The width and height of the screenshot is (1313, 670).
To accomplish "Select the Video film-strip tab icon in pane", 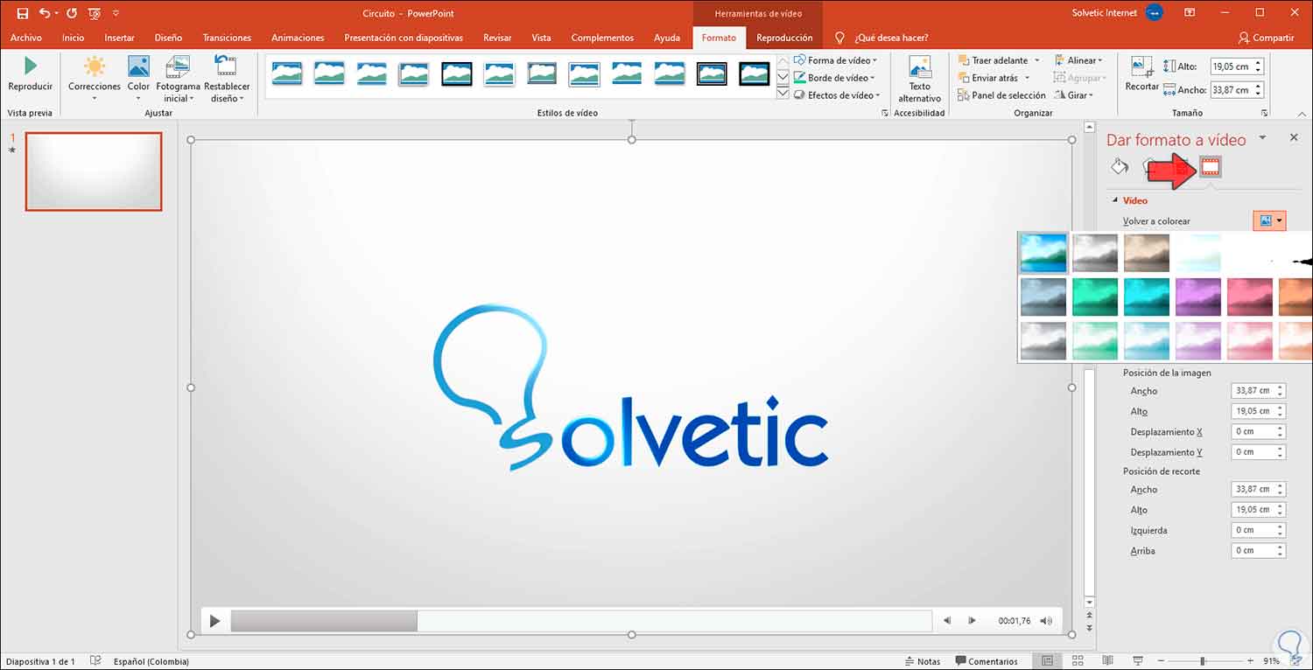I will pos(1211,166).
